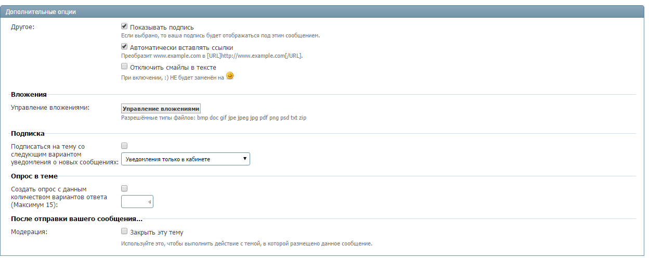Click the 'Вложения' section heading
Image resolution: width=649 pixels, height=258 pixels.
point(29,94)
